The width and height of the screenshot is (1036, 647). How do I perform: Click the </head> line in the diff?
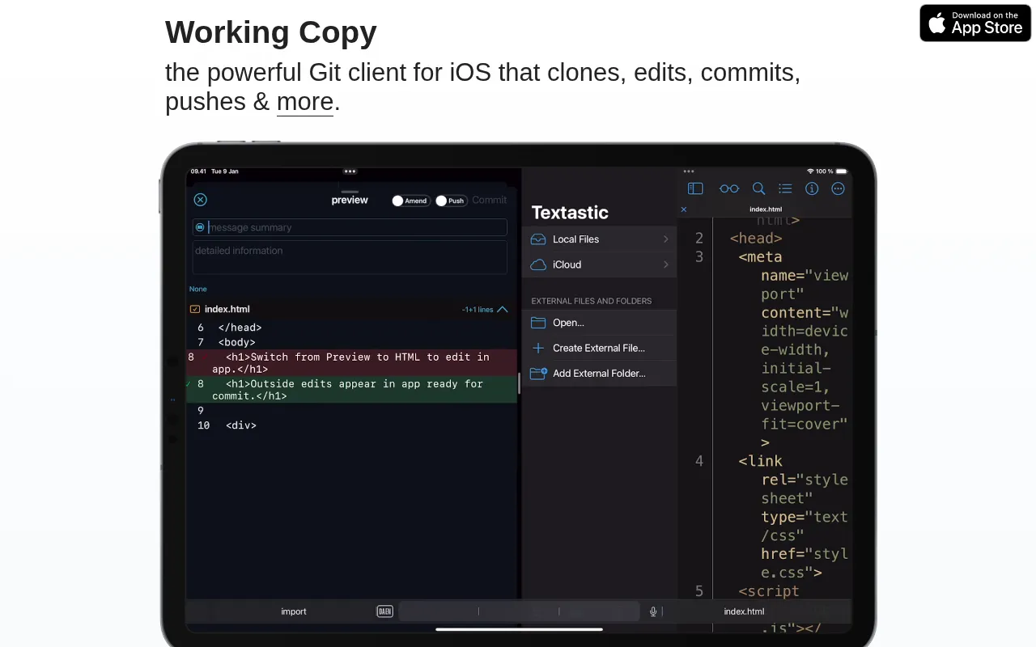coord(240,328)
